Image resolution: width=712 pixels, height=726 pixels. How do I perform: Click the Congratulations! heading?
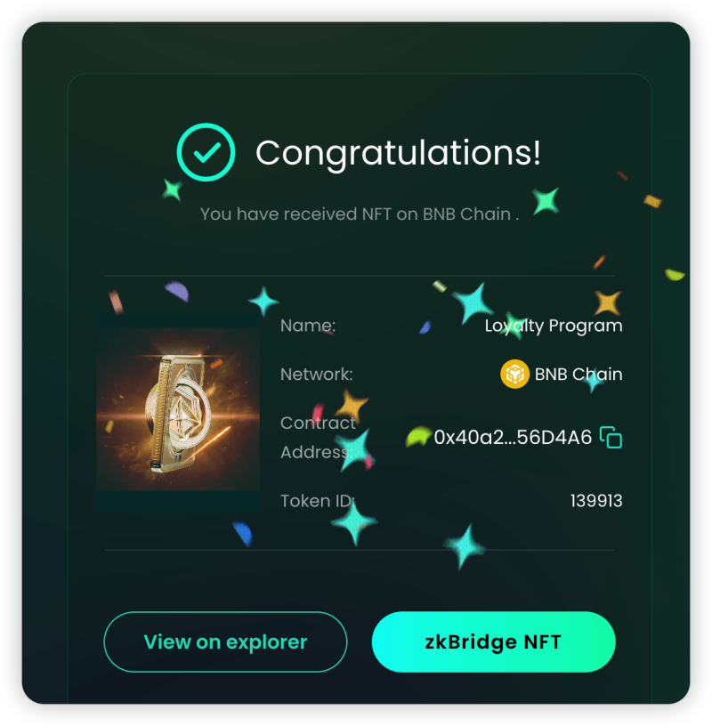point(398,153)
